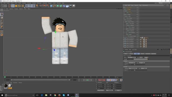The height and width of the screenshot is (97, 172).
Task: Switch to the Object tab in attributes
Action: (x=137, y=54)
